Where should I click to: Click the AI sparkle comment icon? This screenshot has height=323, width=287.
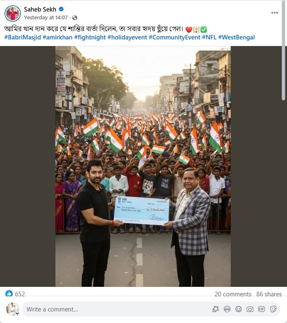[x=216, y=309]
